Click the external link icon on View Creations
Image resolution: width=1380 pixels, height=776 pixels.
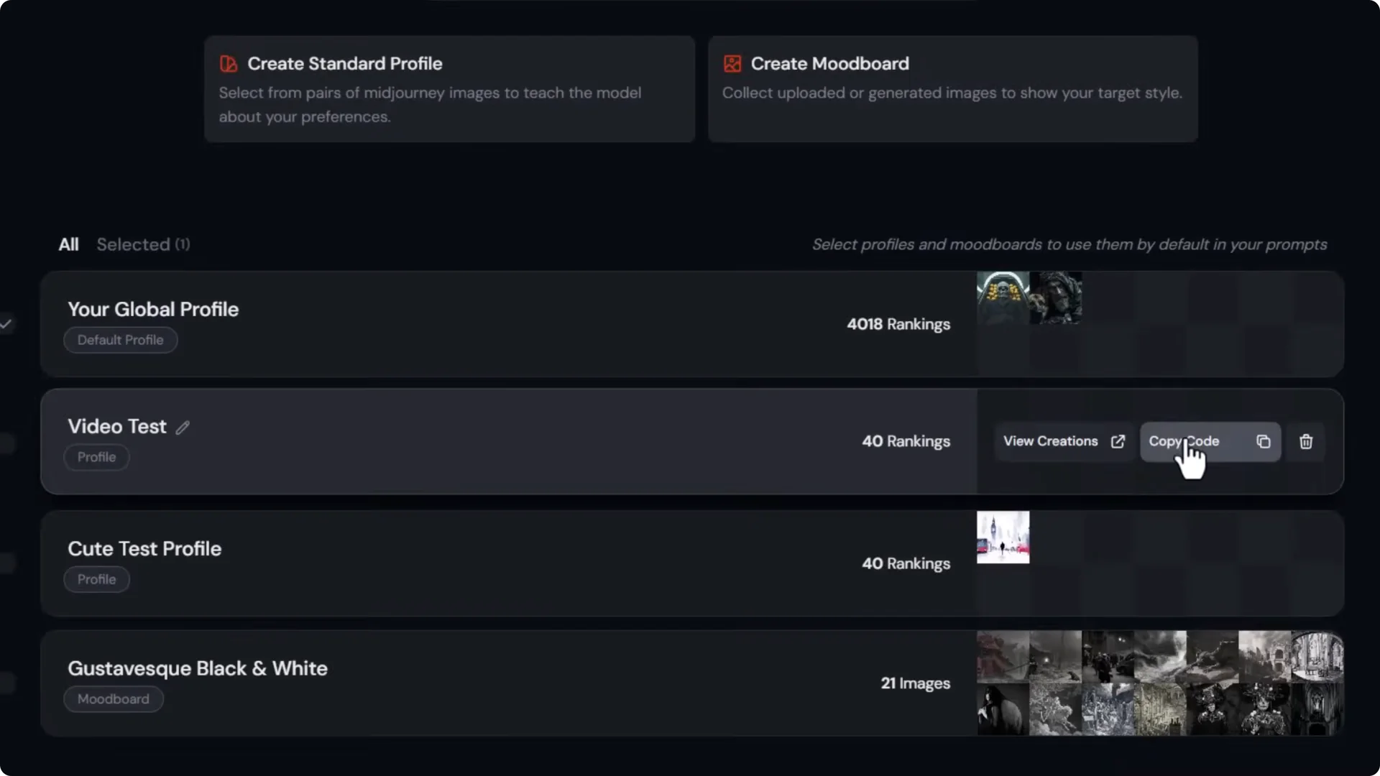point(1118,441)
